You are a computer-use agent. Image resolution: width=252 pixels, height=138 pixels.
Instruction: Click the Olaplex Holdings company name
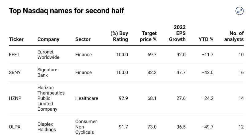point(47,127)
